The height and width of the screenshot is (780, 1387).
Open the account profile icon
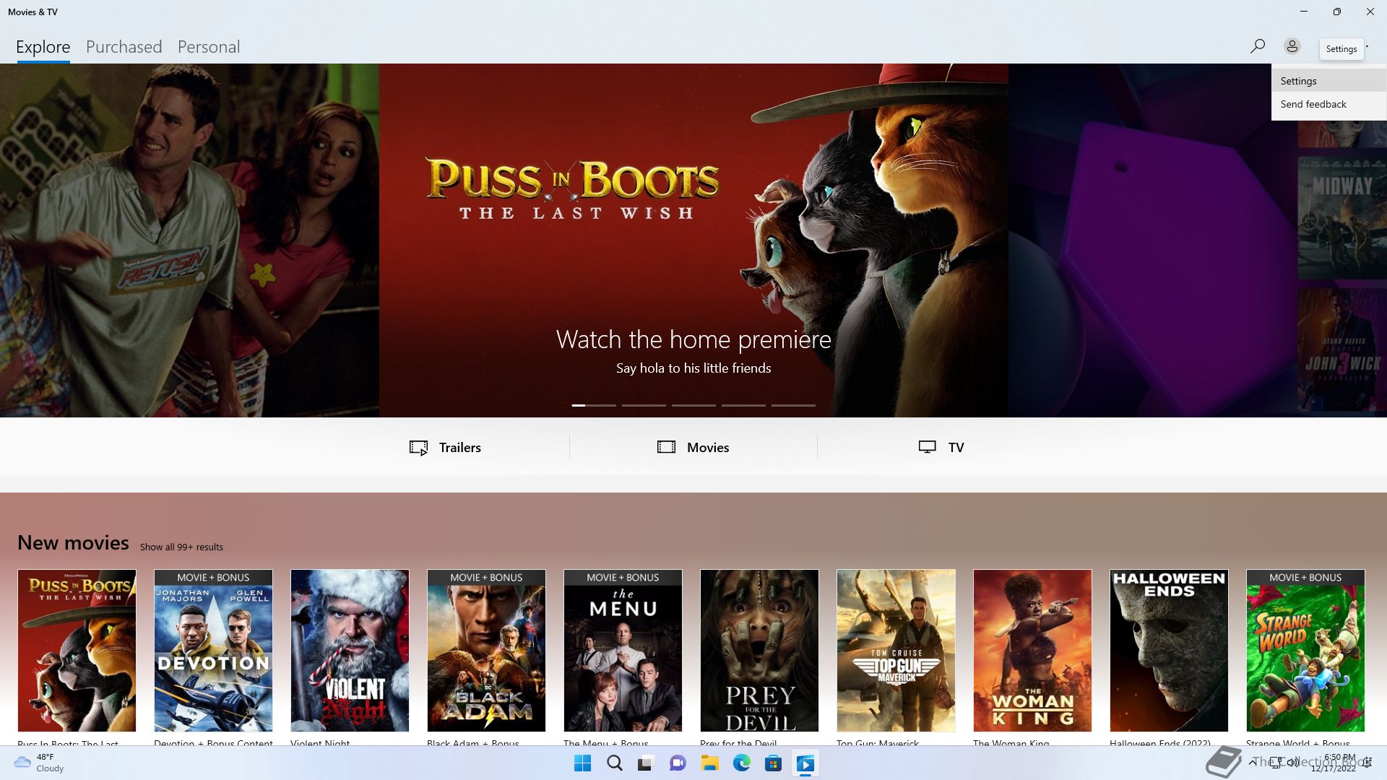click(x=1292, y=47)
